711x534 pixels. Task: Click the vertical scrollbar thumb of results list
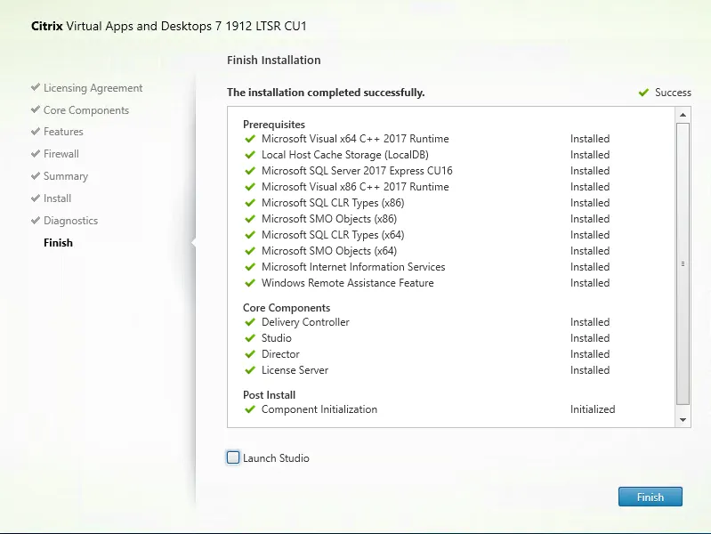(683, 263)
